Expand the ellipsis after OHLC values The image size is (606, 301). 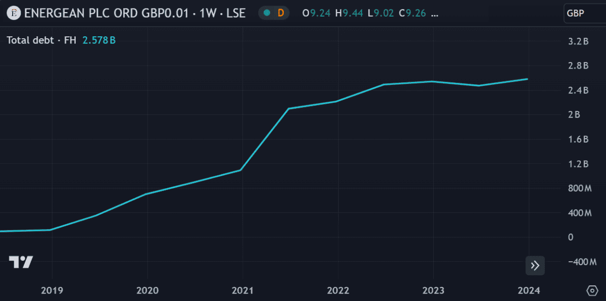click(x=435, y=13)
